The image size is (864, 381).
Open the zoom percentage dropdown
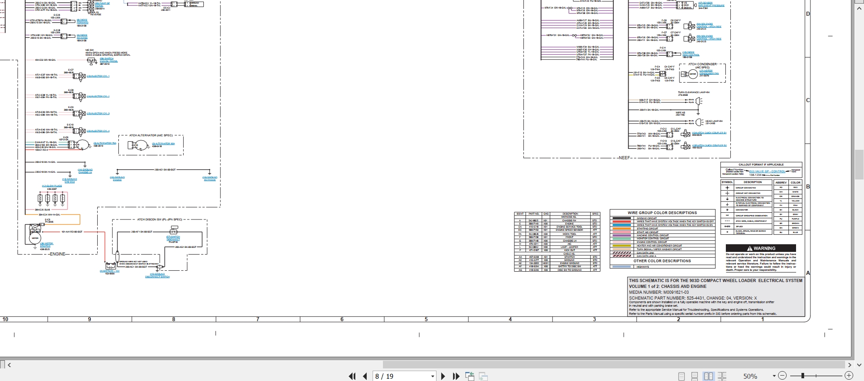point(774,376)
